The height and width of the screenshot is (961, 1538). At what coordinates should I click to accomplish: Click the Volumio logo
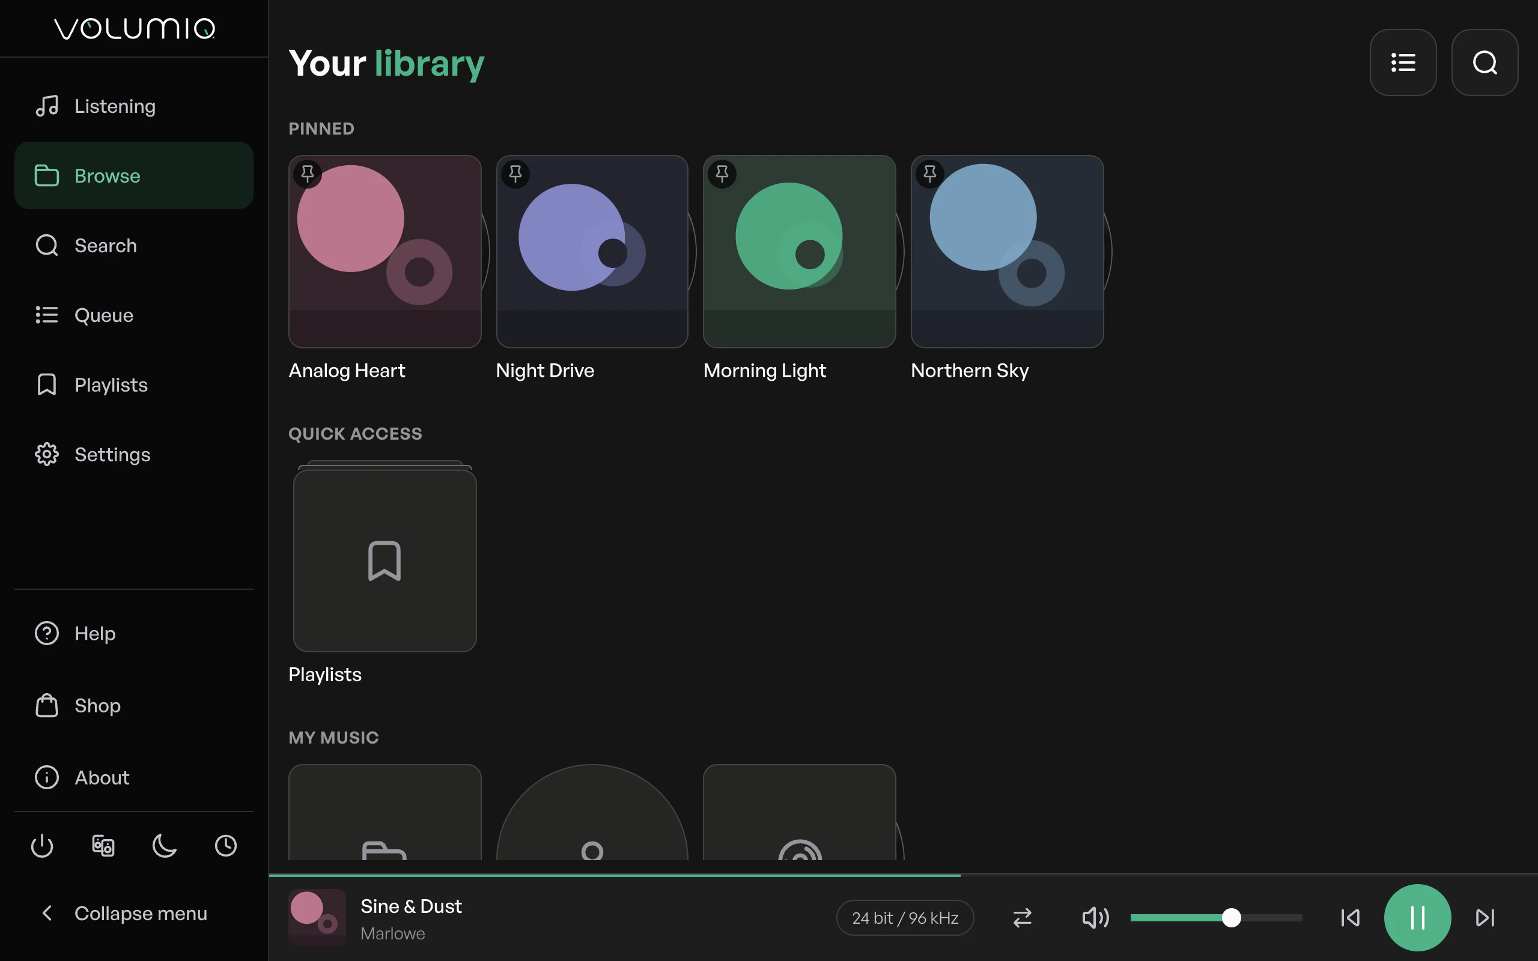coord(135,28)
